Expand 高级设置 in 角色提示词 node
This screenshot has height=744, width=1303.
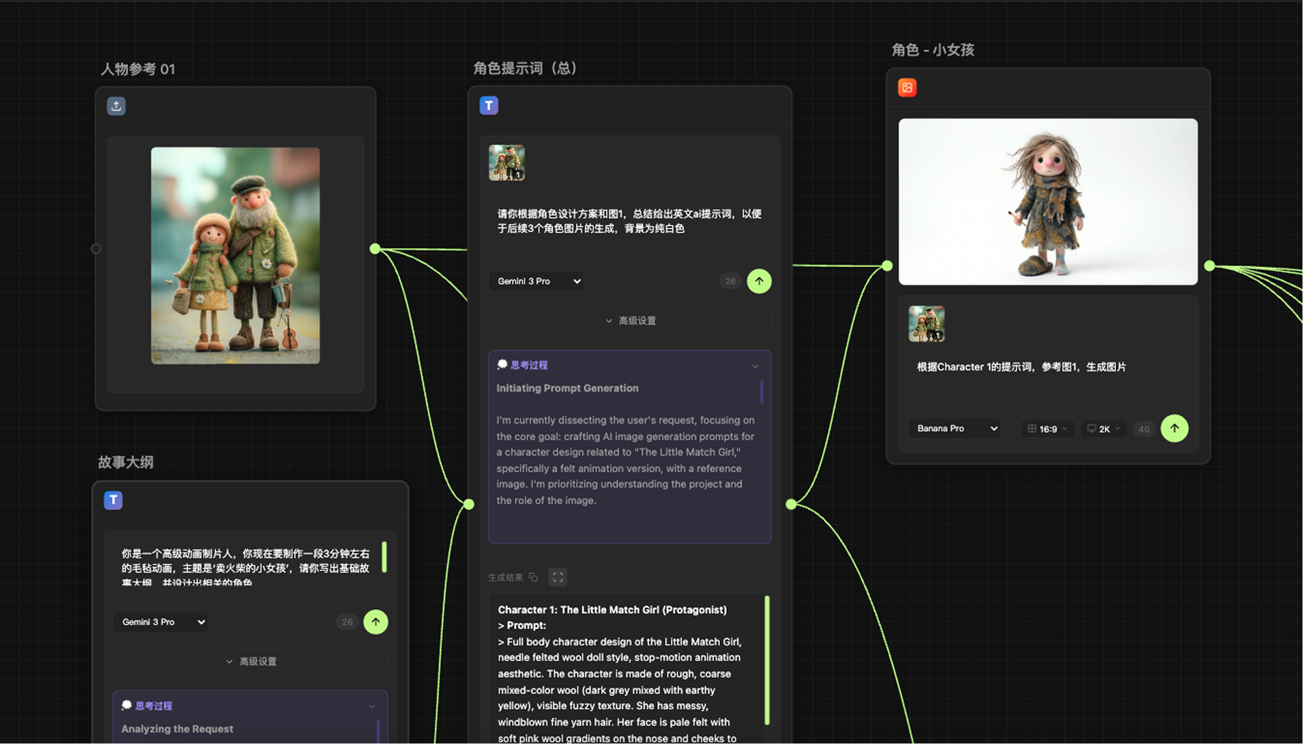(630, 321)
